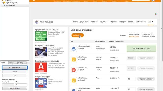
Task: Click the refresh icon beside «ставок нет» in the 7 мин row
Action: tap(118, 78)
